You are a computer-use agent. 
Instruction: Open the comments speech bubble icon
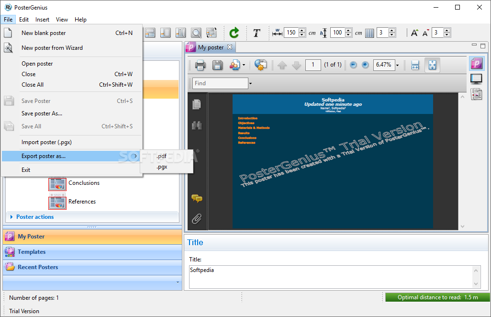point(197,198)
